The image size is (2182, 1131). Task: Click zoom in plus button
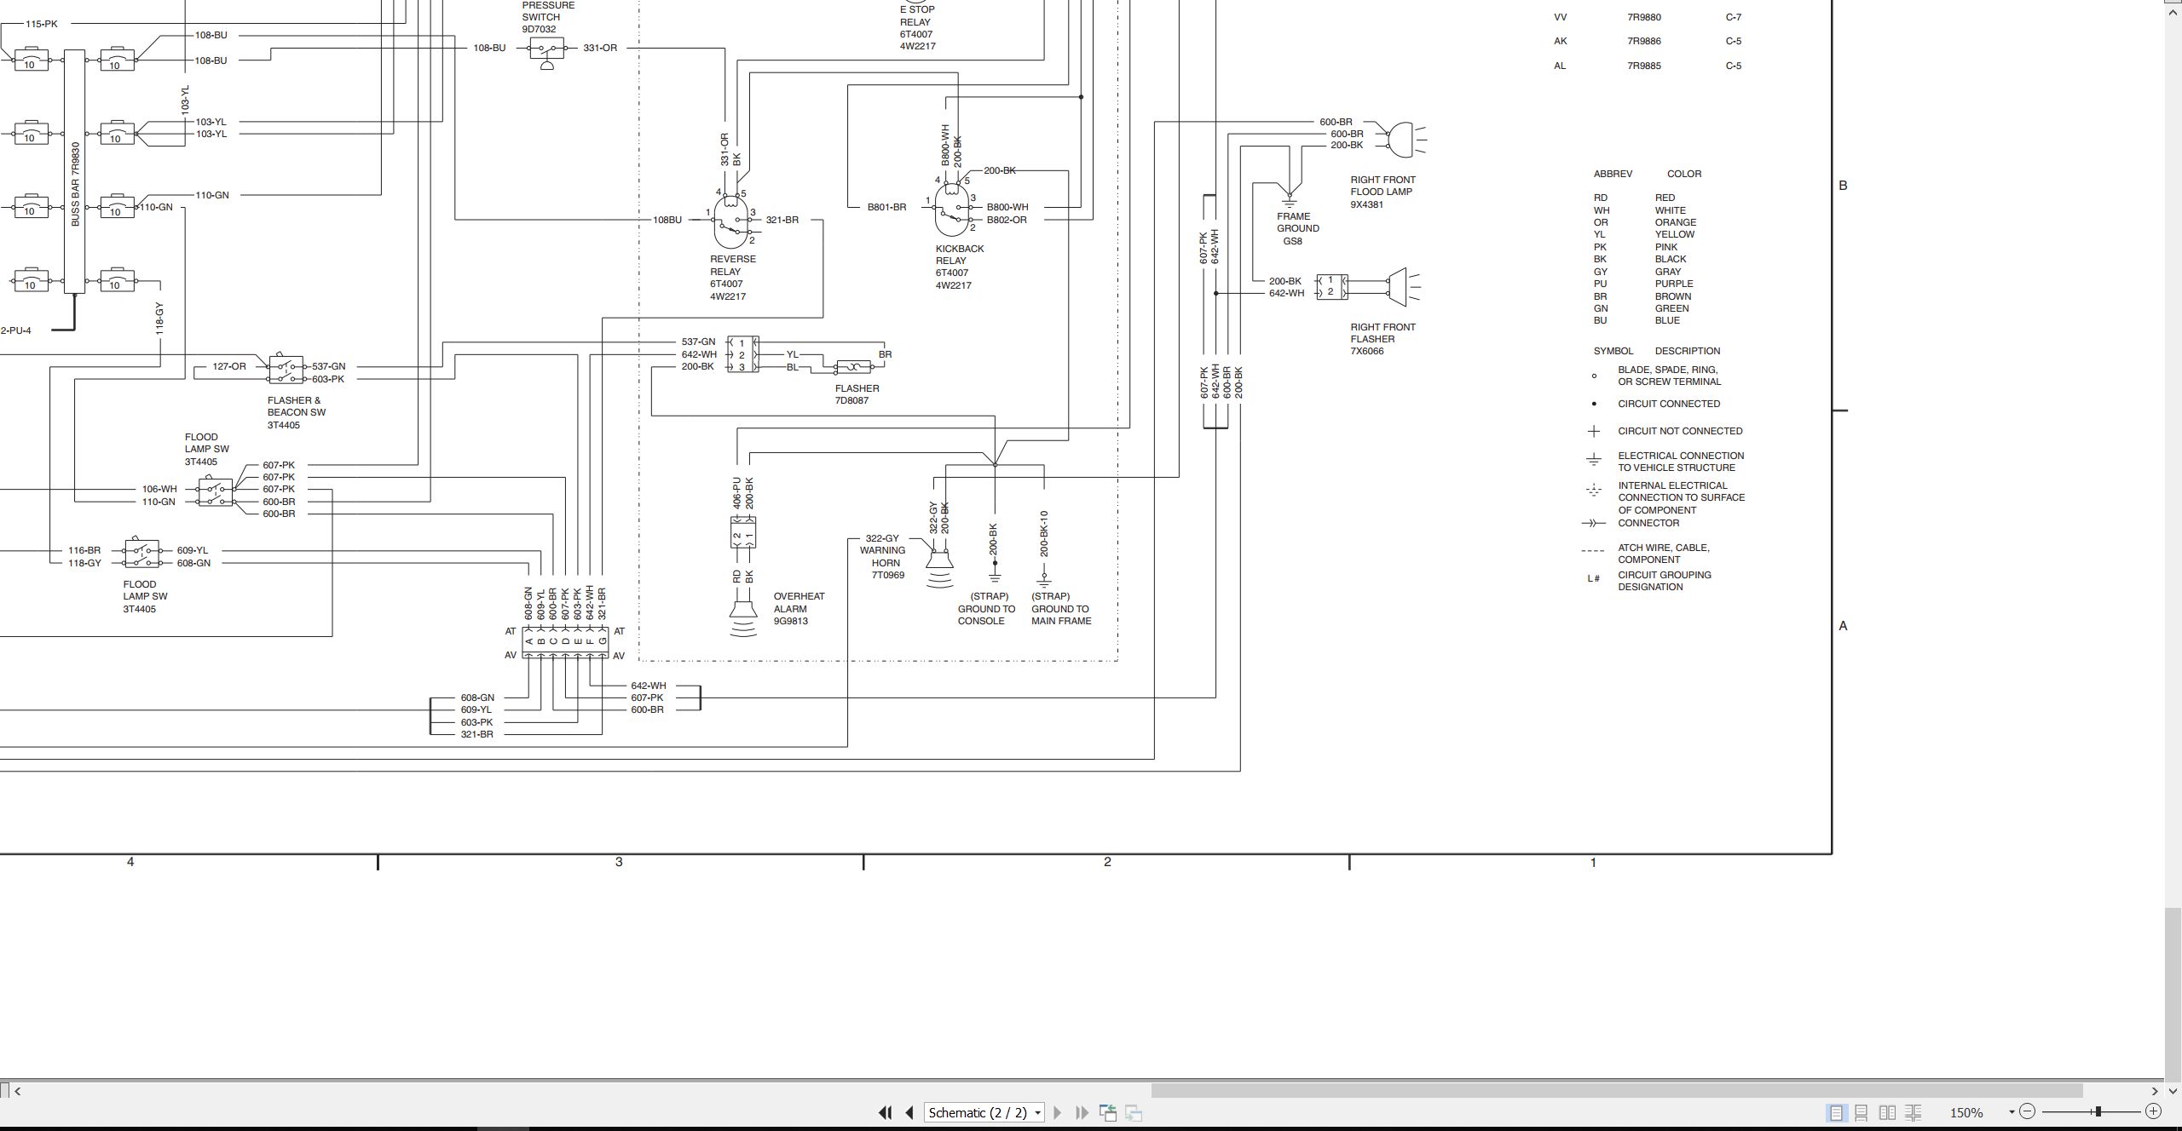pos(2153,1111)
